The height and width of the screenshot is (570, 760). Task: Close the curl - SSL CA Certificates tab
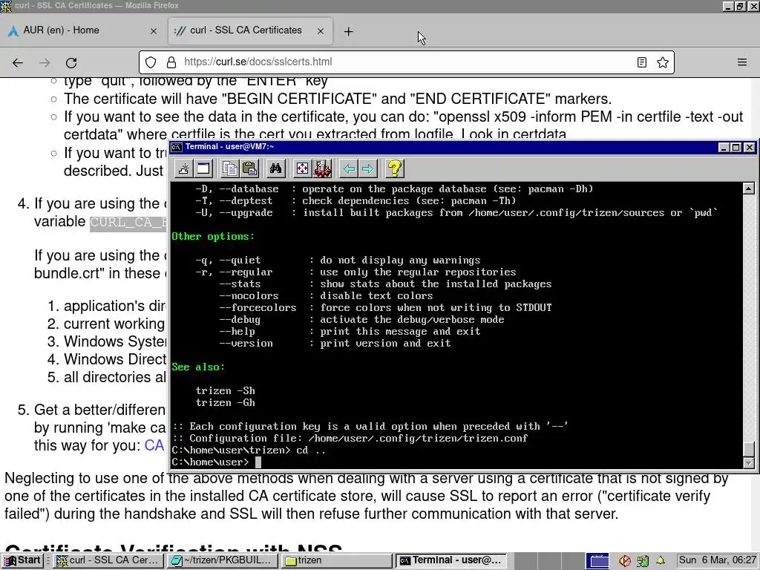pyautogui.click(x=321, y=31)
